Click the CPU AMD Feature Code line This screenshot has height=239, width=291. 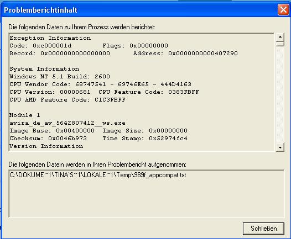[x=67, y=99]
